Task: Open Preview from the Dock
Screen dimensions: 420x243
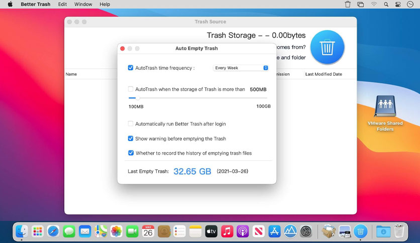Action: (345, 231)
